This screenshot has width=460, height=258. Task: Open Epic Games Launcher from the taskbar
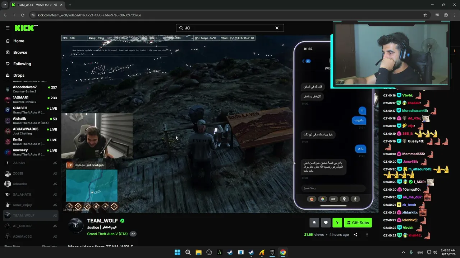(272, 252)
